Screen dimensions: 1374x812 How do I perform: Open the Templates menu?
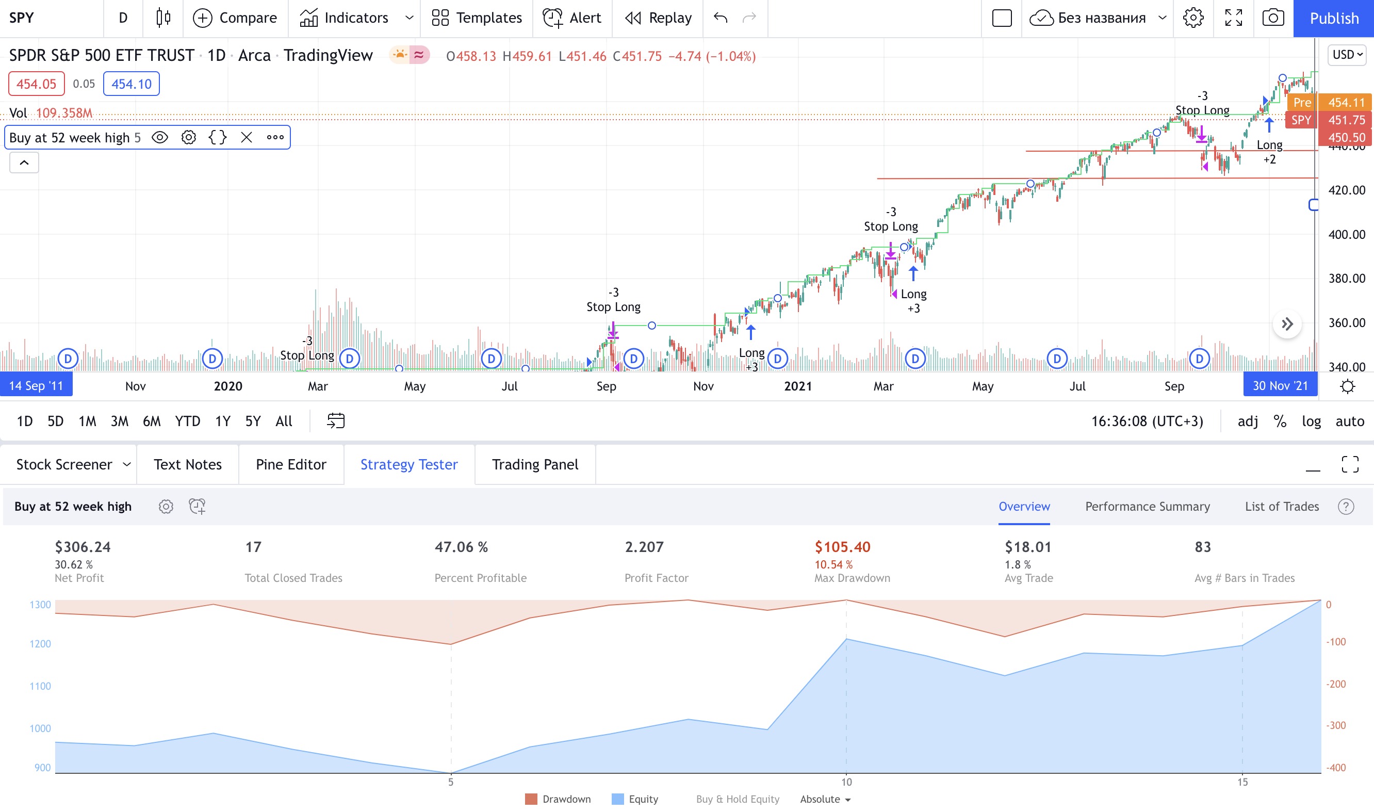click(x=477, y=18)
